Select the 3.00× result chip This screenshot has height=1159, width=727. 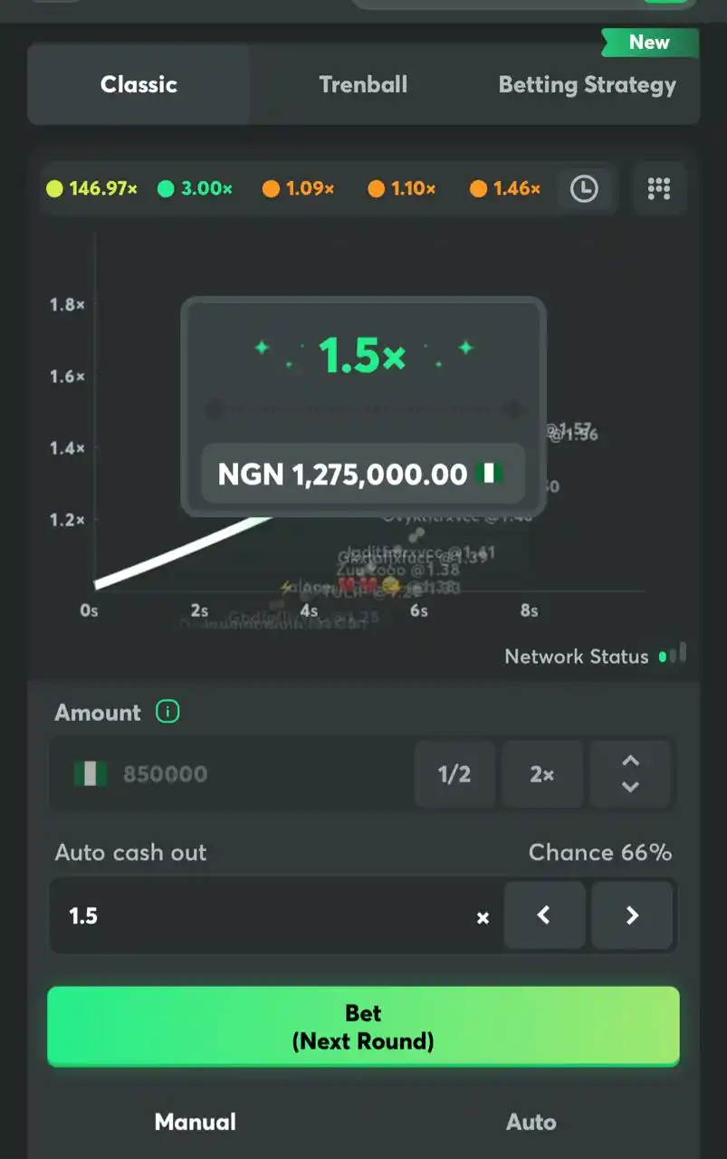tap(196, 188)
